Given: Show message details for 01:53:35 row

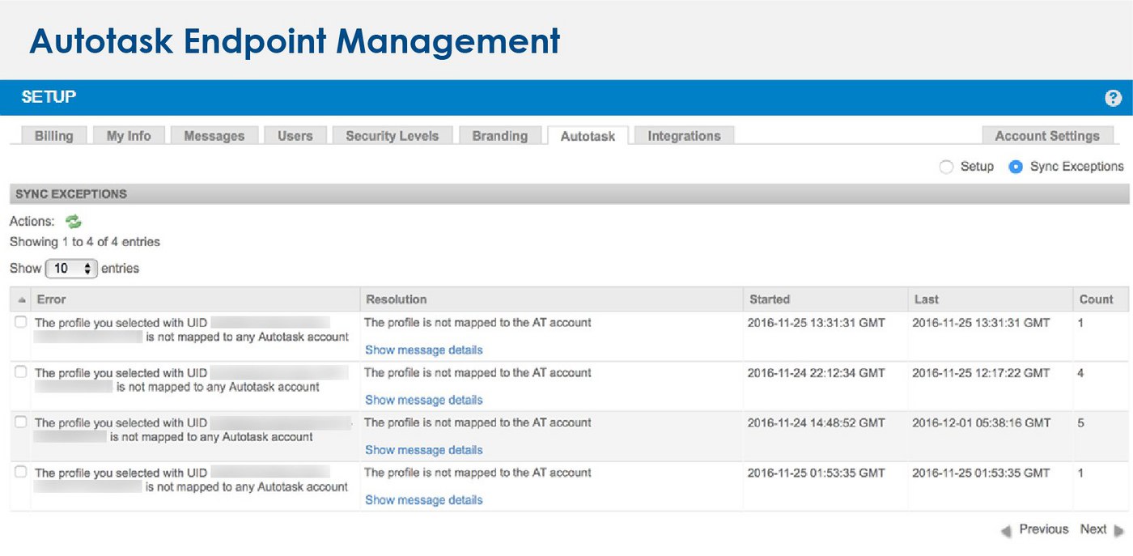Looking at the screenshot, I should pos(423,500).
